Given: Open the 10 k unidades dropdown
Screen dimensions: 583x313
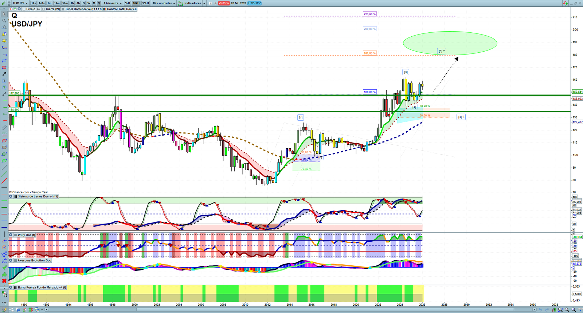Looking at the screenshot, I should 164,3.
